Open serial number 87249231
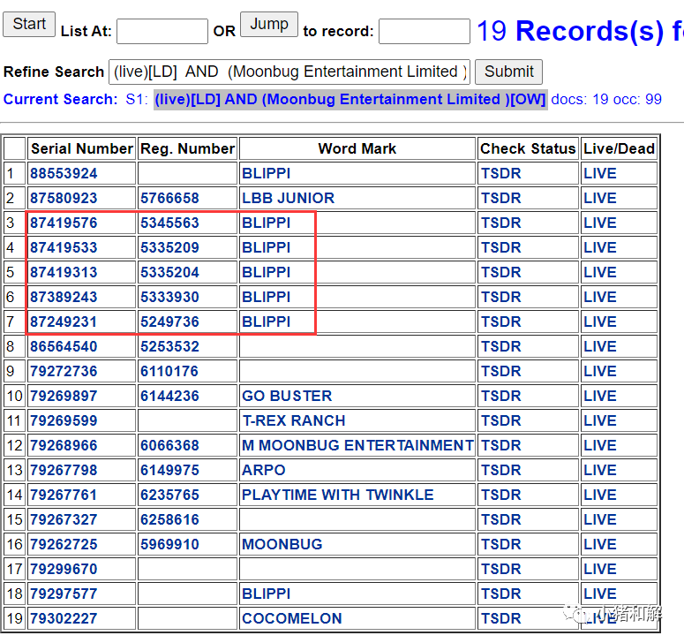 [x=64, y=321]
